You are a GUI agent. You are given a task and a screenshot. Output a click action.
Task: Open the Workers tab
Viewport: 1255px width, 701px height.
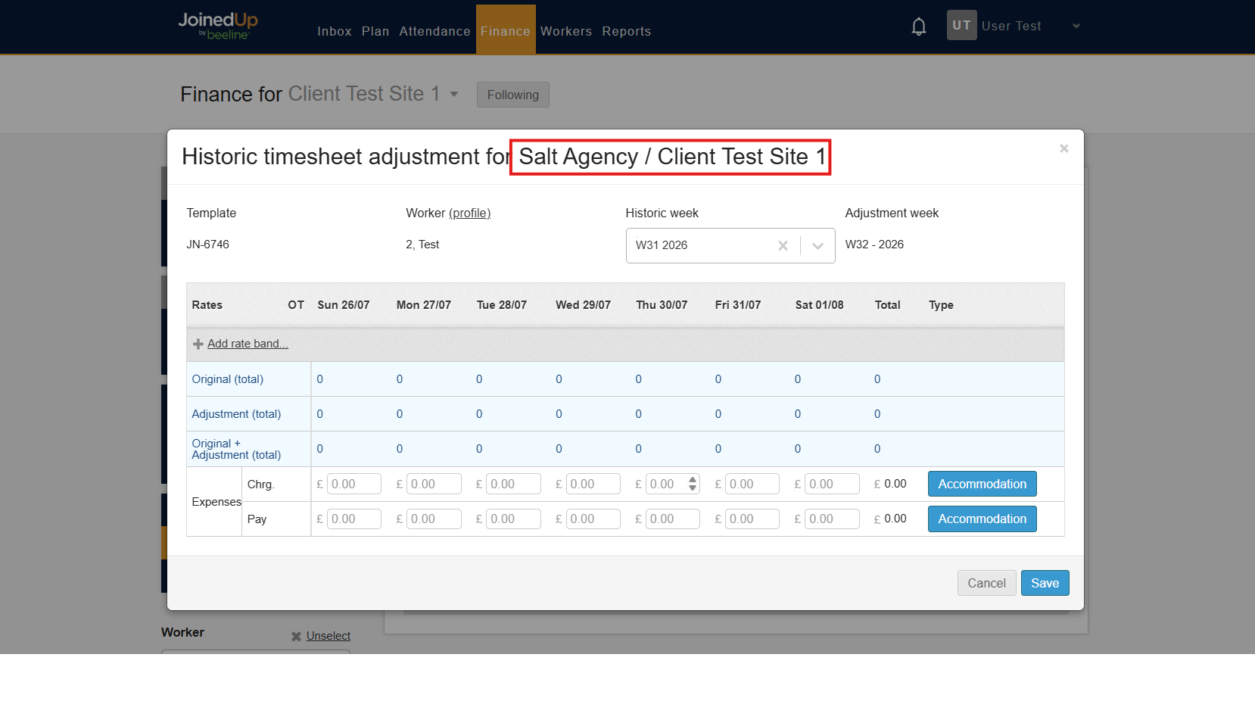point(566,31)
